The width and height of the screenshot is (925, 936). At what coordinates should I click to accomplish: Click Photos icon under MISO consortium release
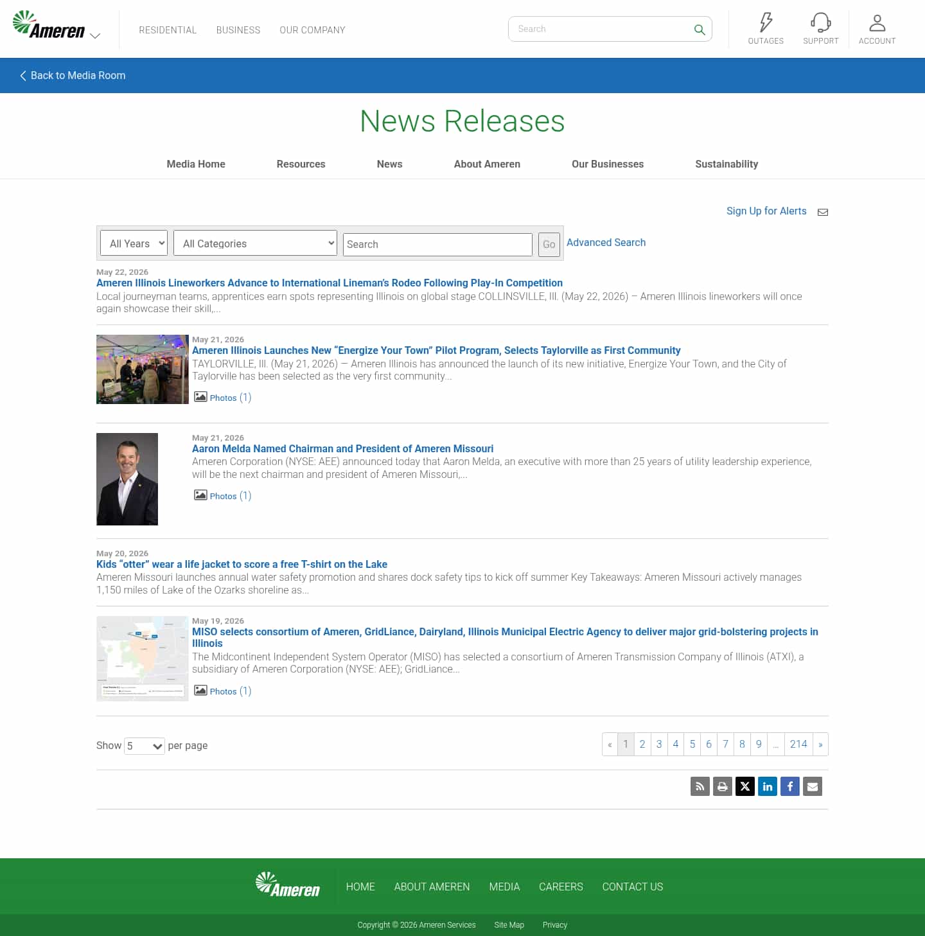[x=200, y=691]
